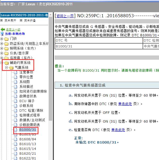This screenshot has width=159, height=160.
Task: Click the 防盗系统 folder icon
Action: (x=6, y=44)
